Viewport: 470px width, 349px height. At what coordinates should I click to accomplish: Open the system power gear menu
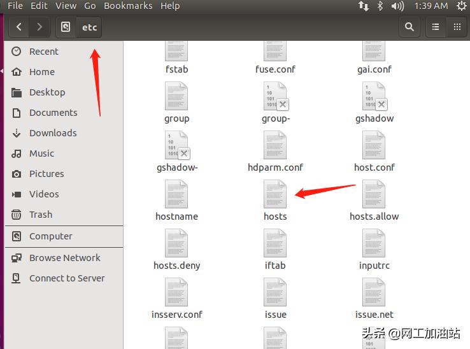pos(462,6)
